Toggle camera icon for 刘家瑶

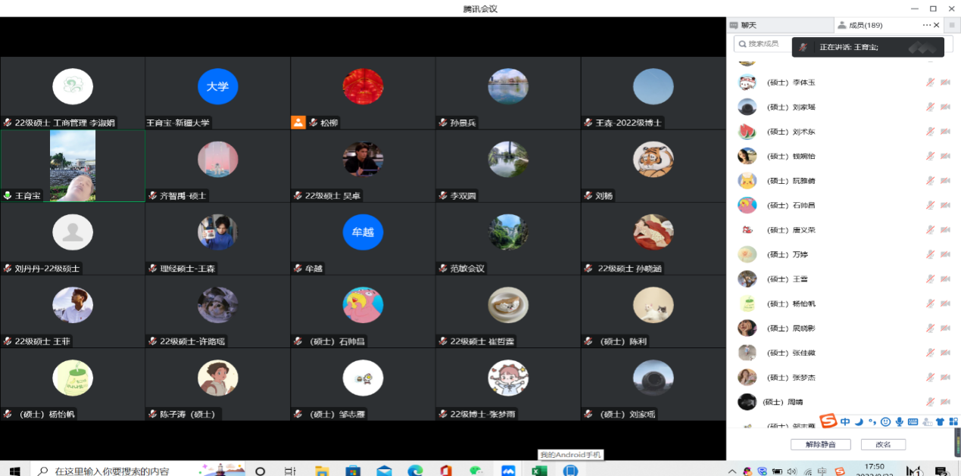945,107
